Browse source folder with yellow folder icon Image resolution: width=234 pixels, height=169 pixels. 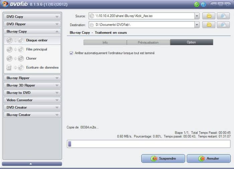point(209,16)
